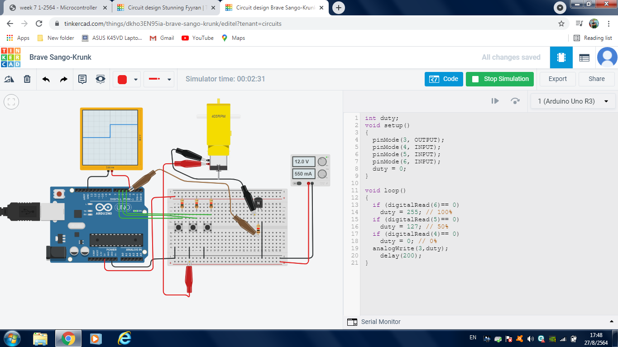This screenshot has height=347, width=618.
Task: Click the zoom to fit icon
Action: pos(11,102)
